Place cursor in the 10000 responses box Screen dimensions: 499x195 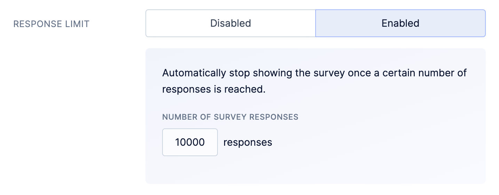[190, 142]
